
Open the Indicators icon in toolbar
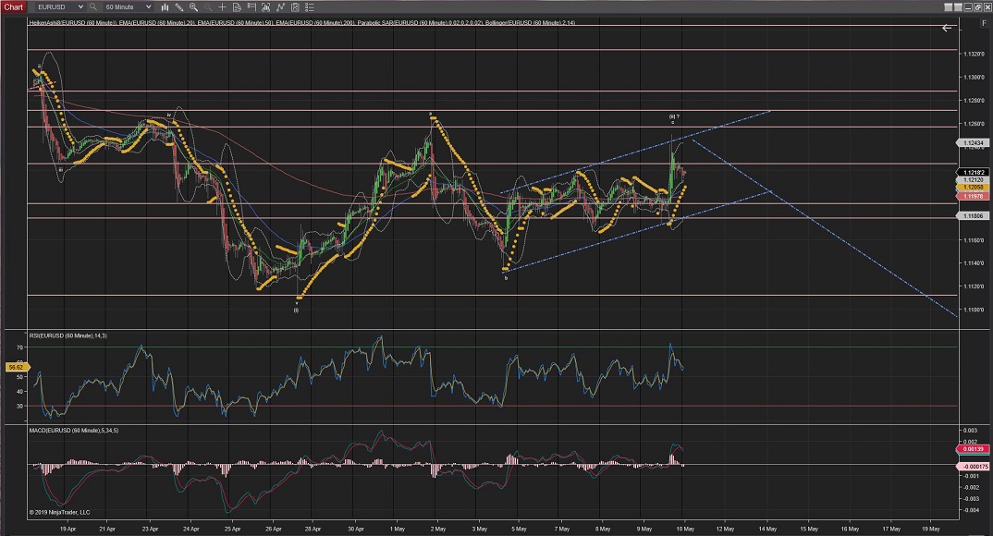280,6
